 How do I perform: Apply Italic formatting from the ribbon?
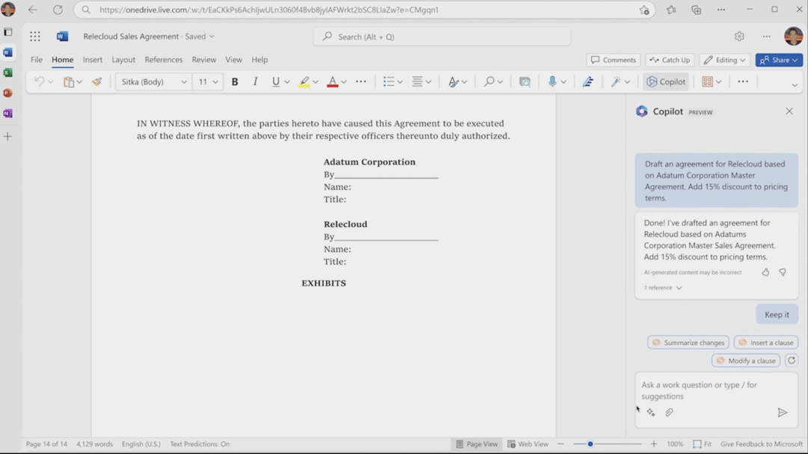[x=255, y=82]
